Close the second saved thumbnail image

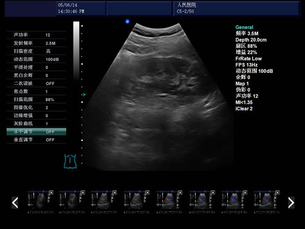(x=83, y=192)
